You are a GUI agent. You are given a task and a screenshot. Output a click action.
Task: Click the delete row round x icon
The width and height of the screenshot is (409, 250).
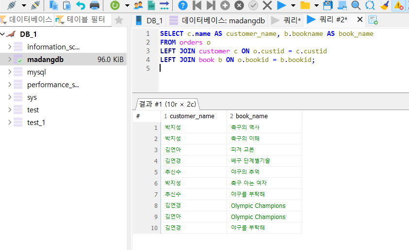(x=239, y=5)
